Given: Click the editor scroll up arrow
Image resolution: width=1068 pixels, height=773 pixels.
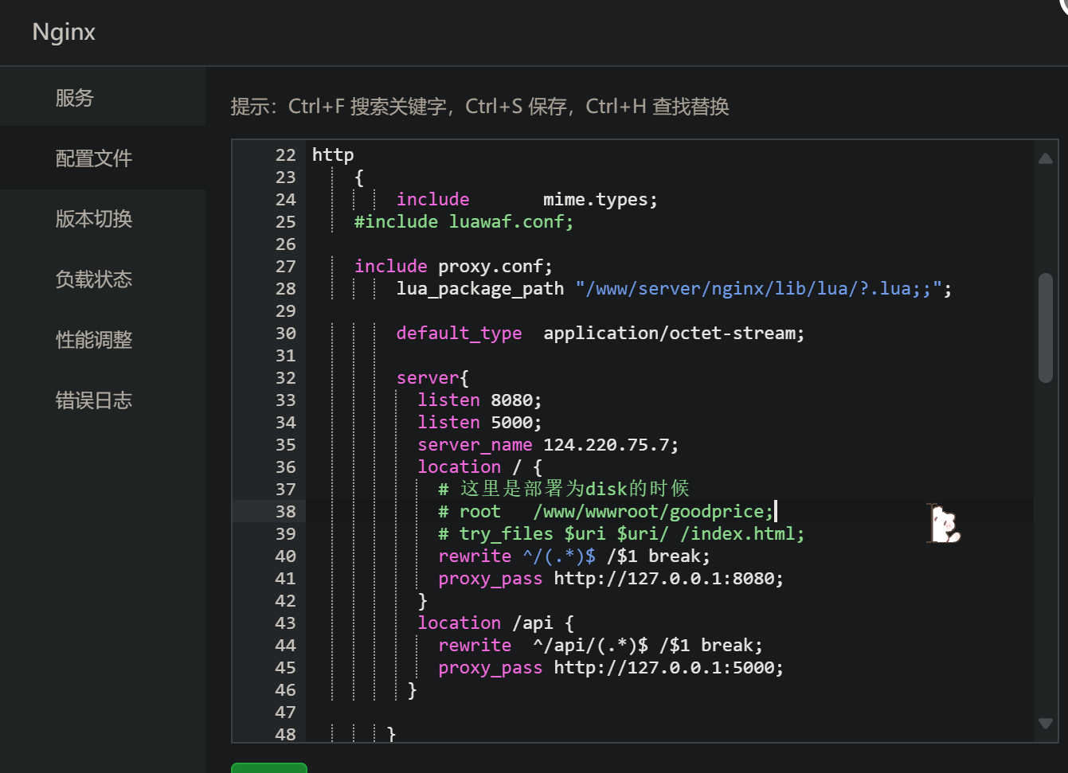Looking at the screenshot, I should [1046, 159].
